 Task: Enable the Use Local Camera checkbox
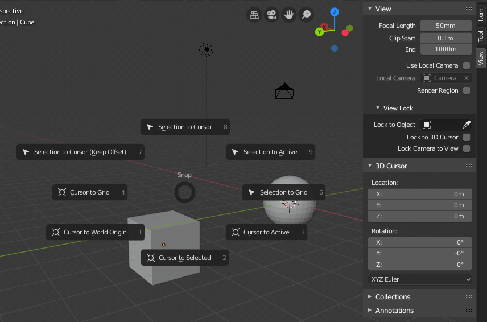(467, 65)
